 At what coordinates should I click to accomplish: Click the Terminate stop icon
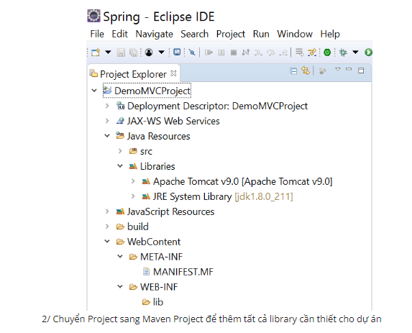[234, 53]
